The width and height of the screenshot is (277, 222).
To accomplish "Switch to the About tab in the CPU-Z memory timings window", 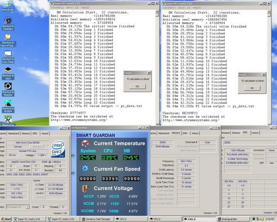I will 195,133.
